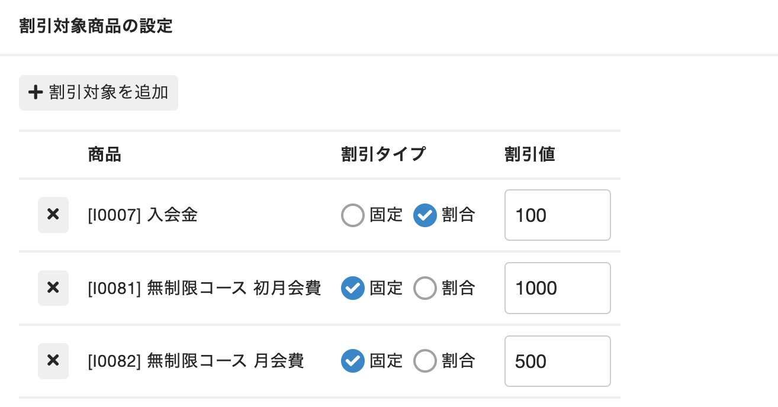The width and height of the screenshot is (778, 407).
Task: Click the 割引値 input containing 1000
Action: coord(557,288)
